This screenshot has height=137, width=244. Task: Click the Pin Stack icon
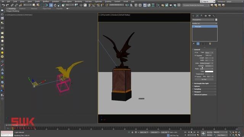pyautogui.click(x=194, y=44)
